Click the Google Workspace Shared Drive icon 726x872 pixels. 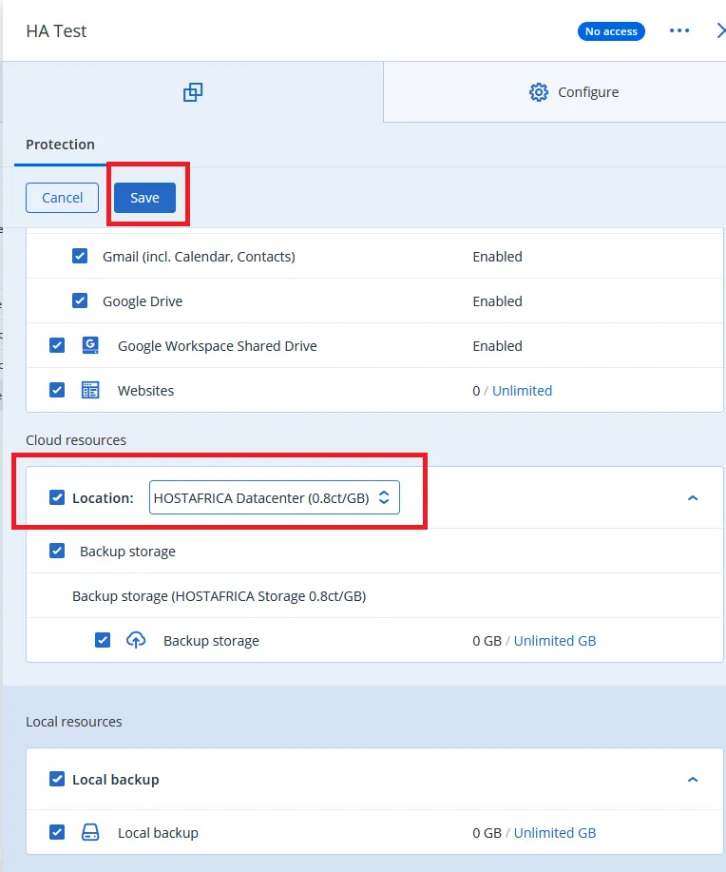[90, 345]
